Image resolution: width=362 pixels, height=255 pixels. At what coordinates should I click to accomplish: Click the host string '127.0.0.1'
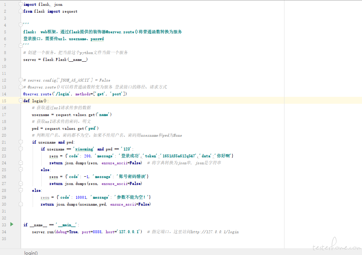tap(129, 232)
